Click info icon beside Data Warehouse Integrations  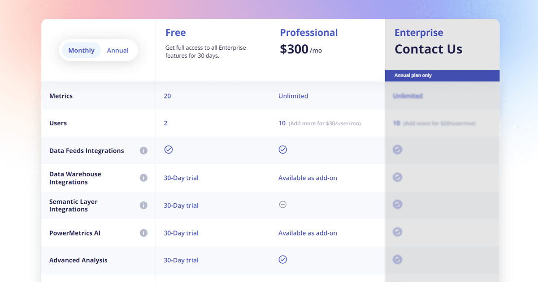pos(143,178)
